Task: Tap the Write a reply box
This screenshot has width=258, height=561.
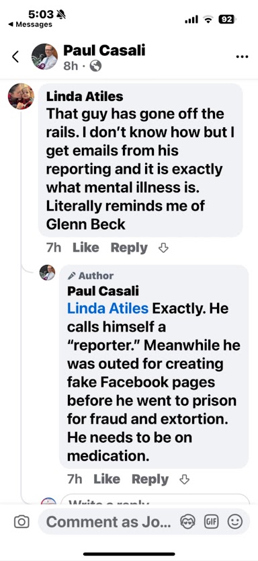Action: (x=155, y=500)
